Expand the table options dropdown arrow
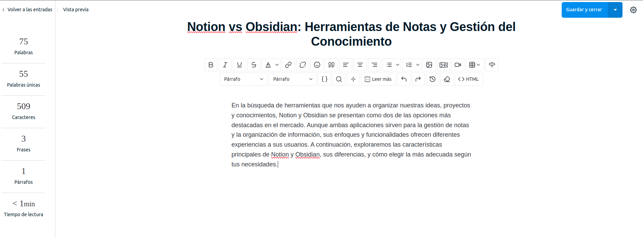 click(x=479, y=65)
